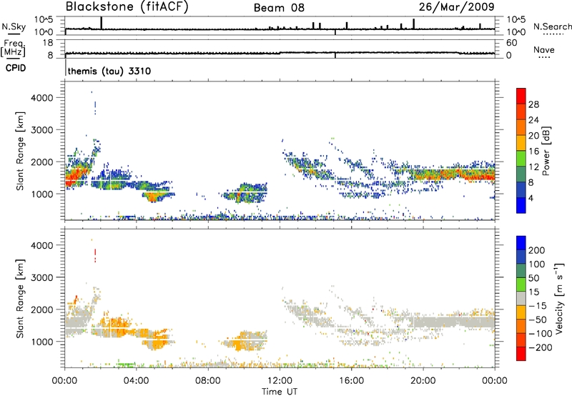
Task: Click the "Velocity [m s⁻¹]" color bar title
Action: click(x=558, y=299)
